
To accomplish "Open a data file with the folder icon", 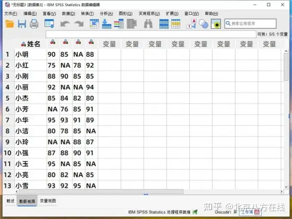I will coord(10,24).
